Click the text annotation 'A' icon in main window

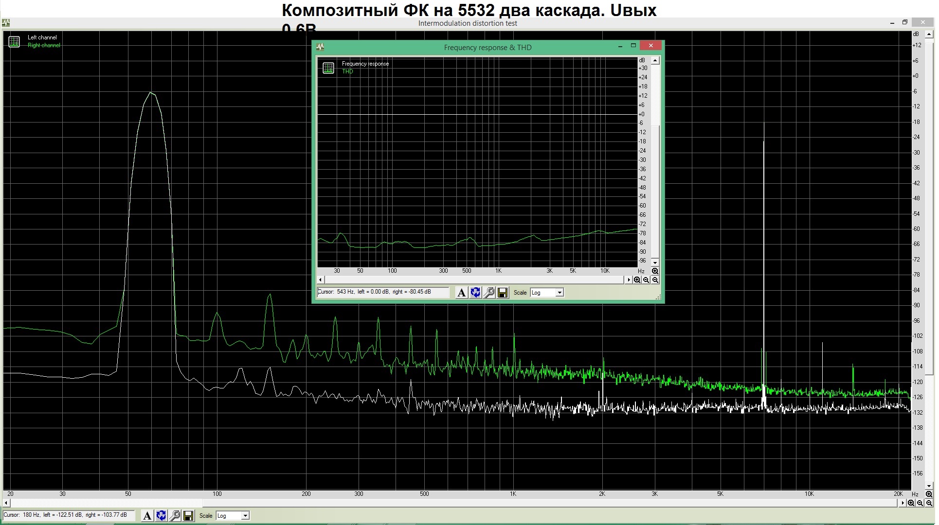point(147,516)
